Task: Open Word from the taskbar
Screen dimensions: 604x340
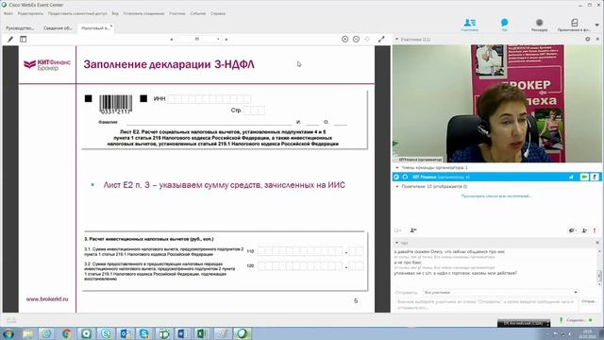Action: pos(181,333)
